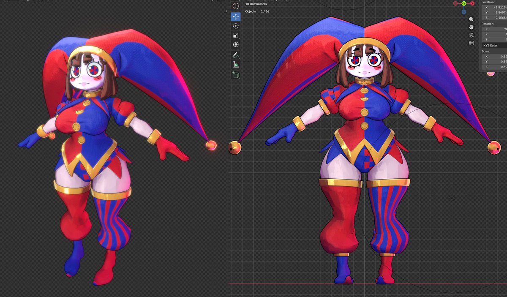This screenshot has height=297, width=507.
Task: Open the XYZ Euler rotation mode dropdown
Action: pyautogui.click(x=494, y=45)
